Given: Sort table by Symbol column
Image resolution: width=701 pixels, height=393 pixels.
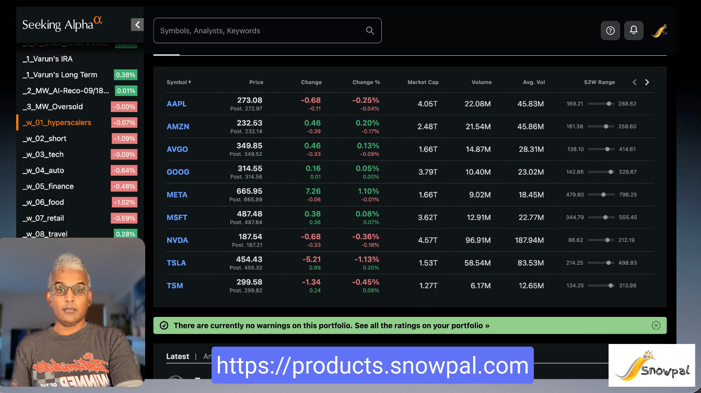Looking at the screenshot, I should [x=179, y=82].
